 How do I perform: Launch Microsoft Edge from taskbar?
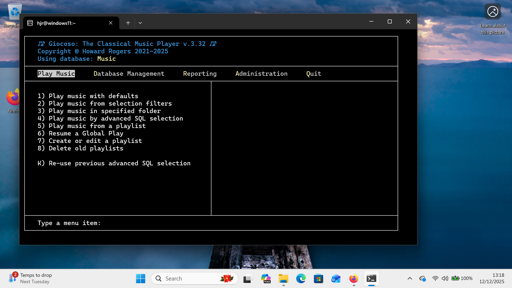pyautogui.click(x=301, y=278)
